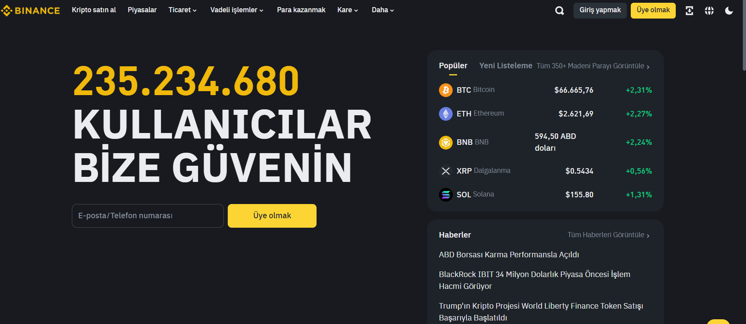
Task: Open the Piyasalar menu item
Action: (142, 10)
